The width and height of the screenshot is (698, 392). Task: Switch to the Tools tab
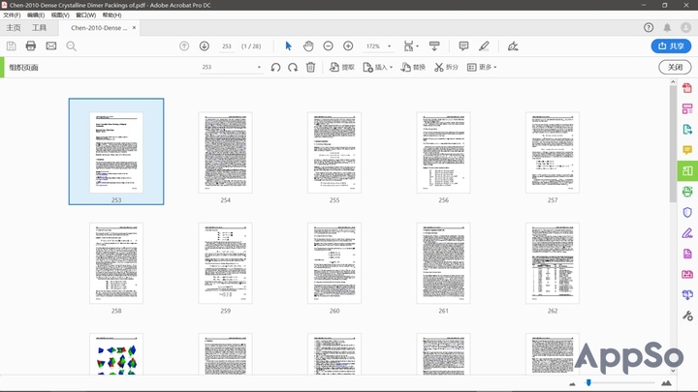tap(39, 28)
